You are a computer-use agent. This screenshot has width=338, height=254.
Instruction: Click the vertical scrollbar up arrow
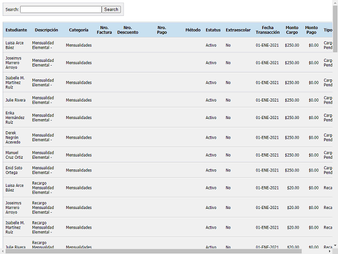point(335,3)
